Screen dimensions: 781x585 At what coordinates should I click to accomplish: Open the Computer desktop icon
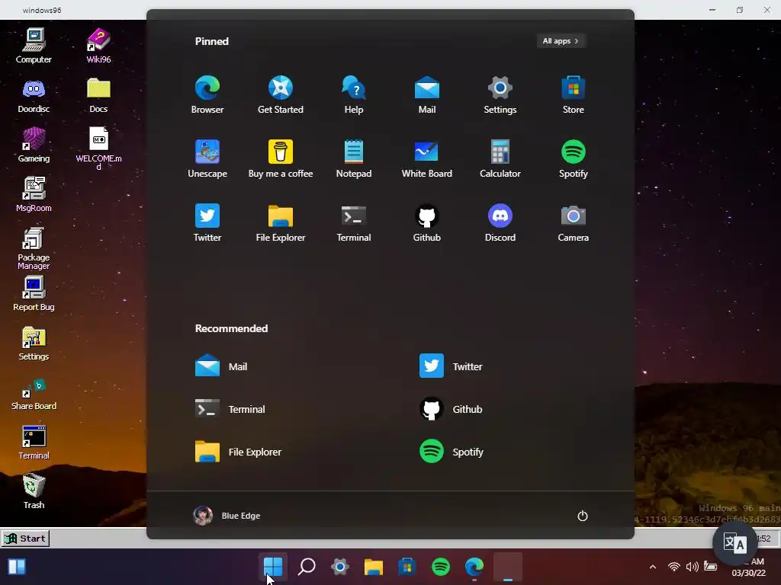click(x=34, y=46)
